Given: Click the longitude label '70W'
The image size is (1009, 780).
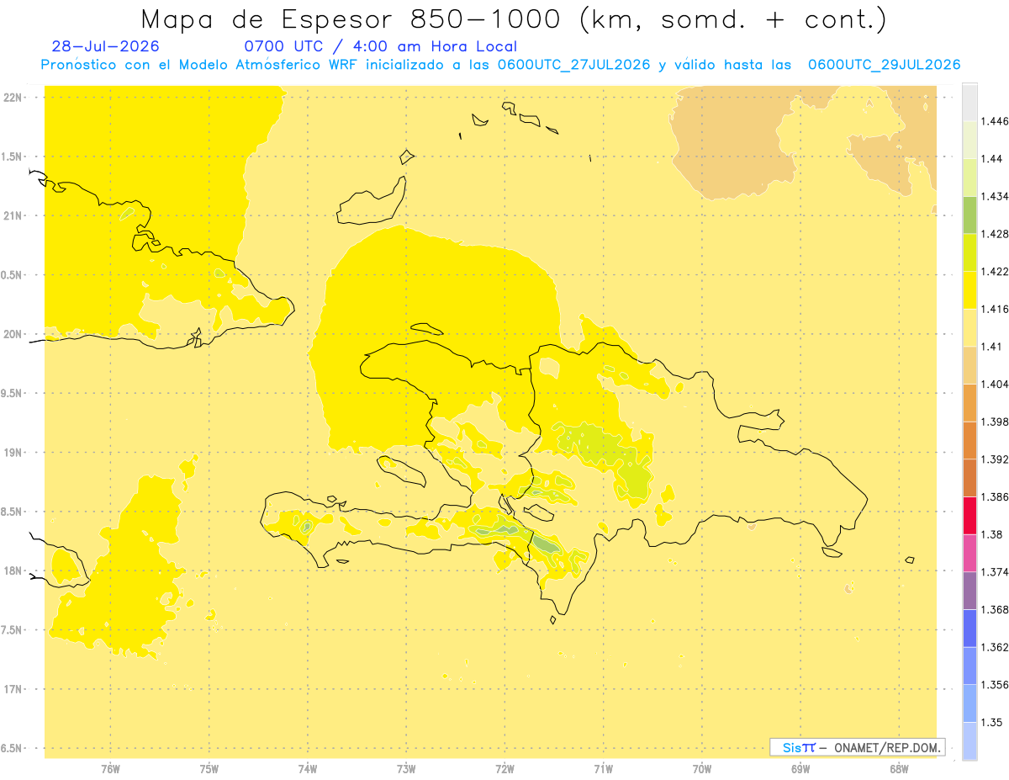Looking at the screenshot, I should tap(702, 769).
